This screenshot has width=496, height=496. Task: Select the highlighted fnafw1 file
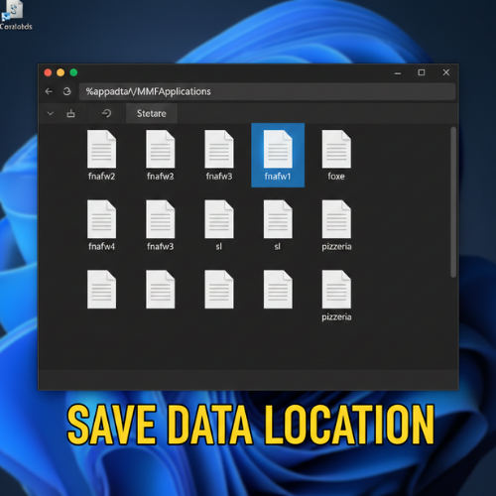click(278, 156)
